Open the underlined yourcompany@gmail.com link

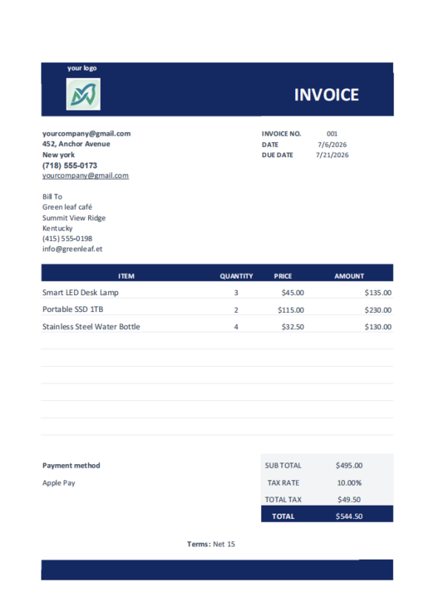coord(85,176)
